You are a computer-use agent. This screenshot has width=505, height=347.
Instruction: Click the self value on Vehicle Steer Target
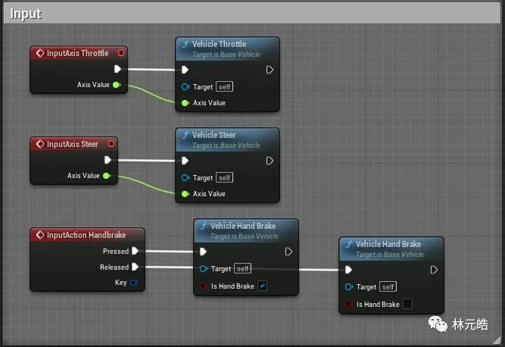224,177
